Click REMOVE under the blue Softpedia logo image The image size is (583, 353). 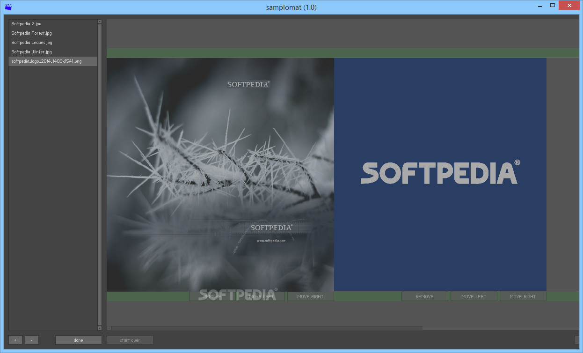click(x=425, y=296)
